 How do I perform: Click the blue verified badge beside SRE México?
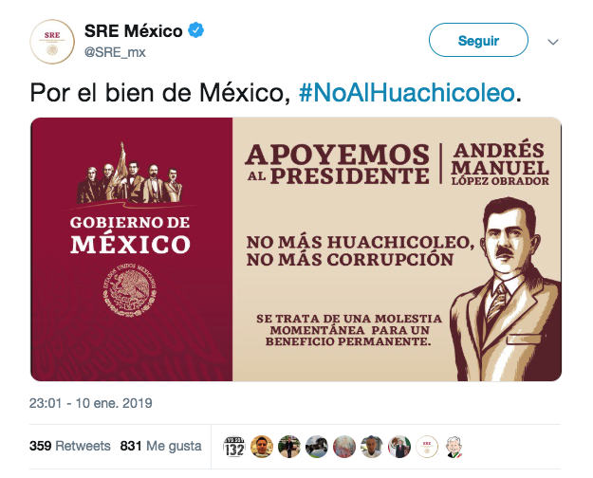[195, 30]
